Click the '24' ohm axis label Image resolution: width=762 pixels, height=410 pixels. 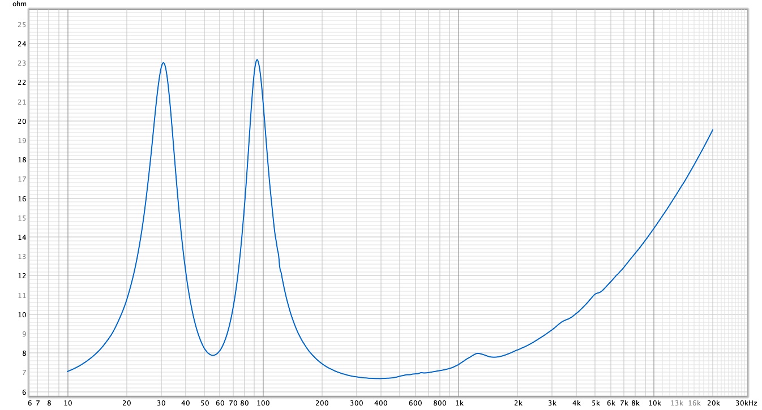point(22,44)
